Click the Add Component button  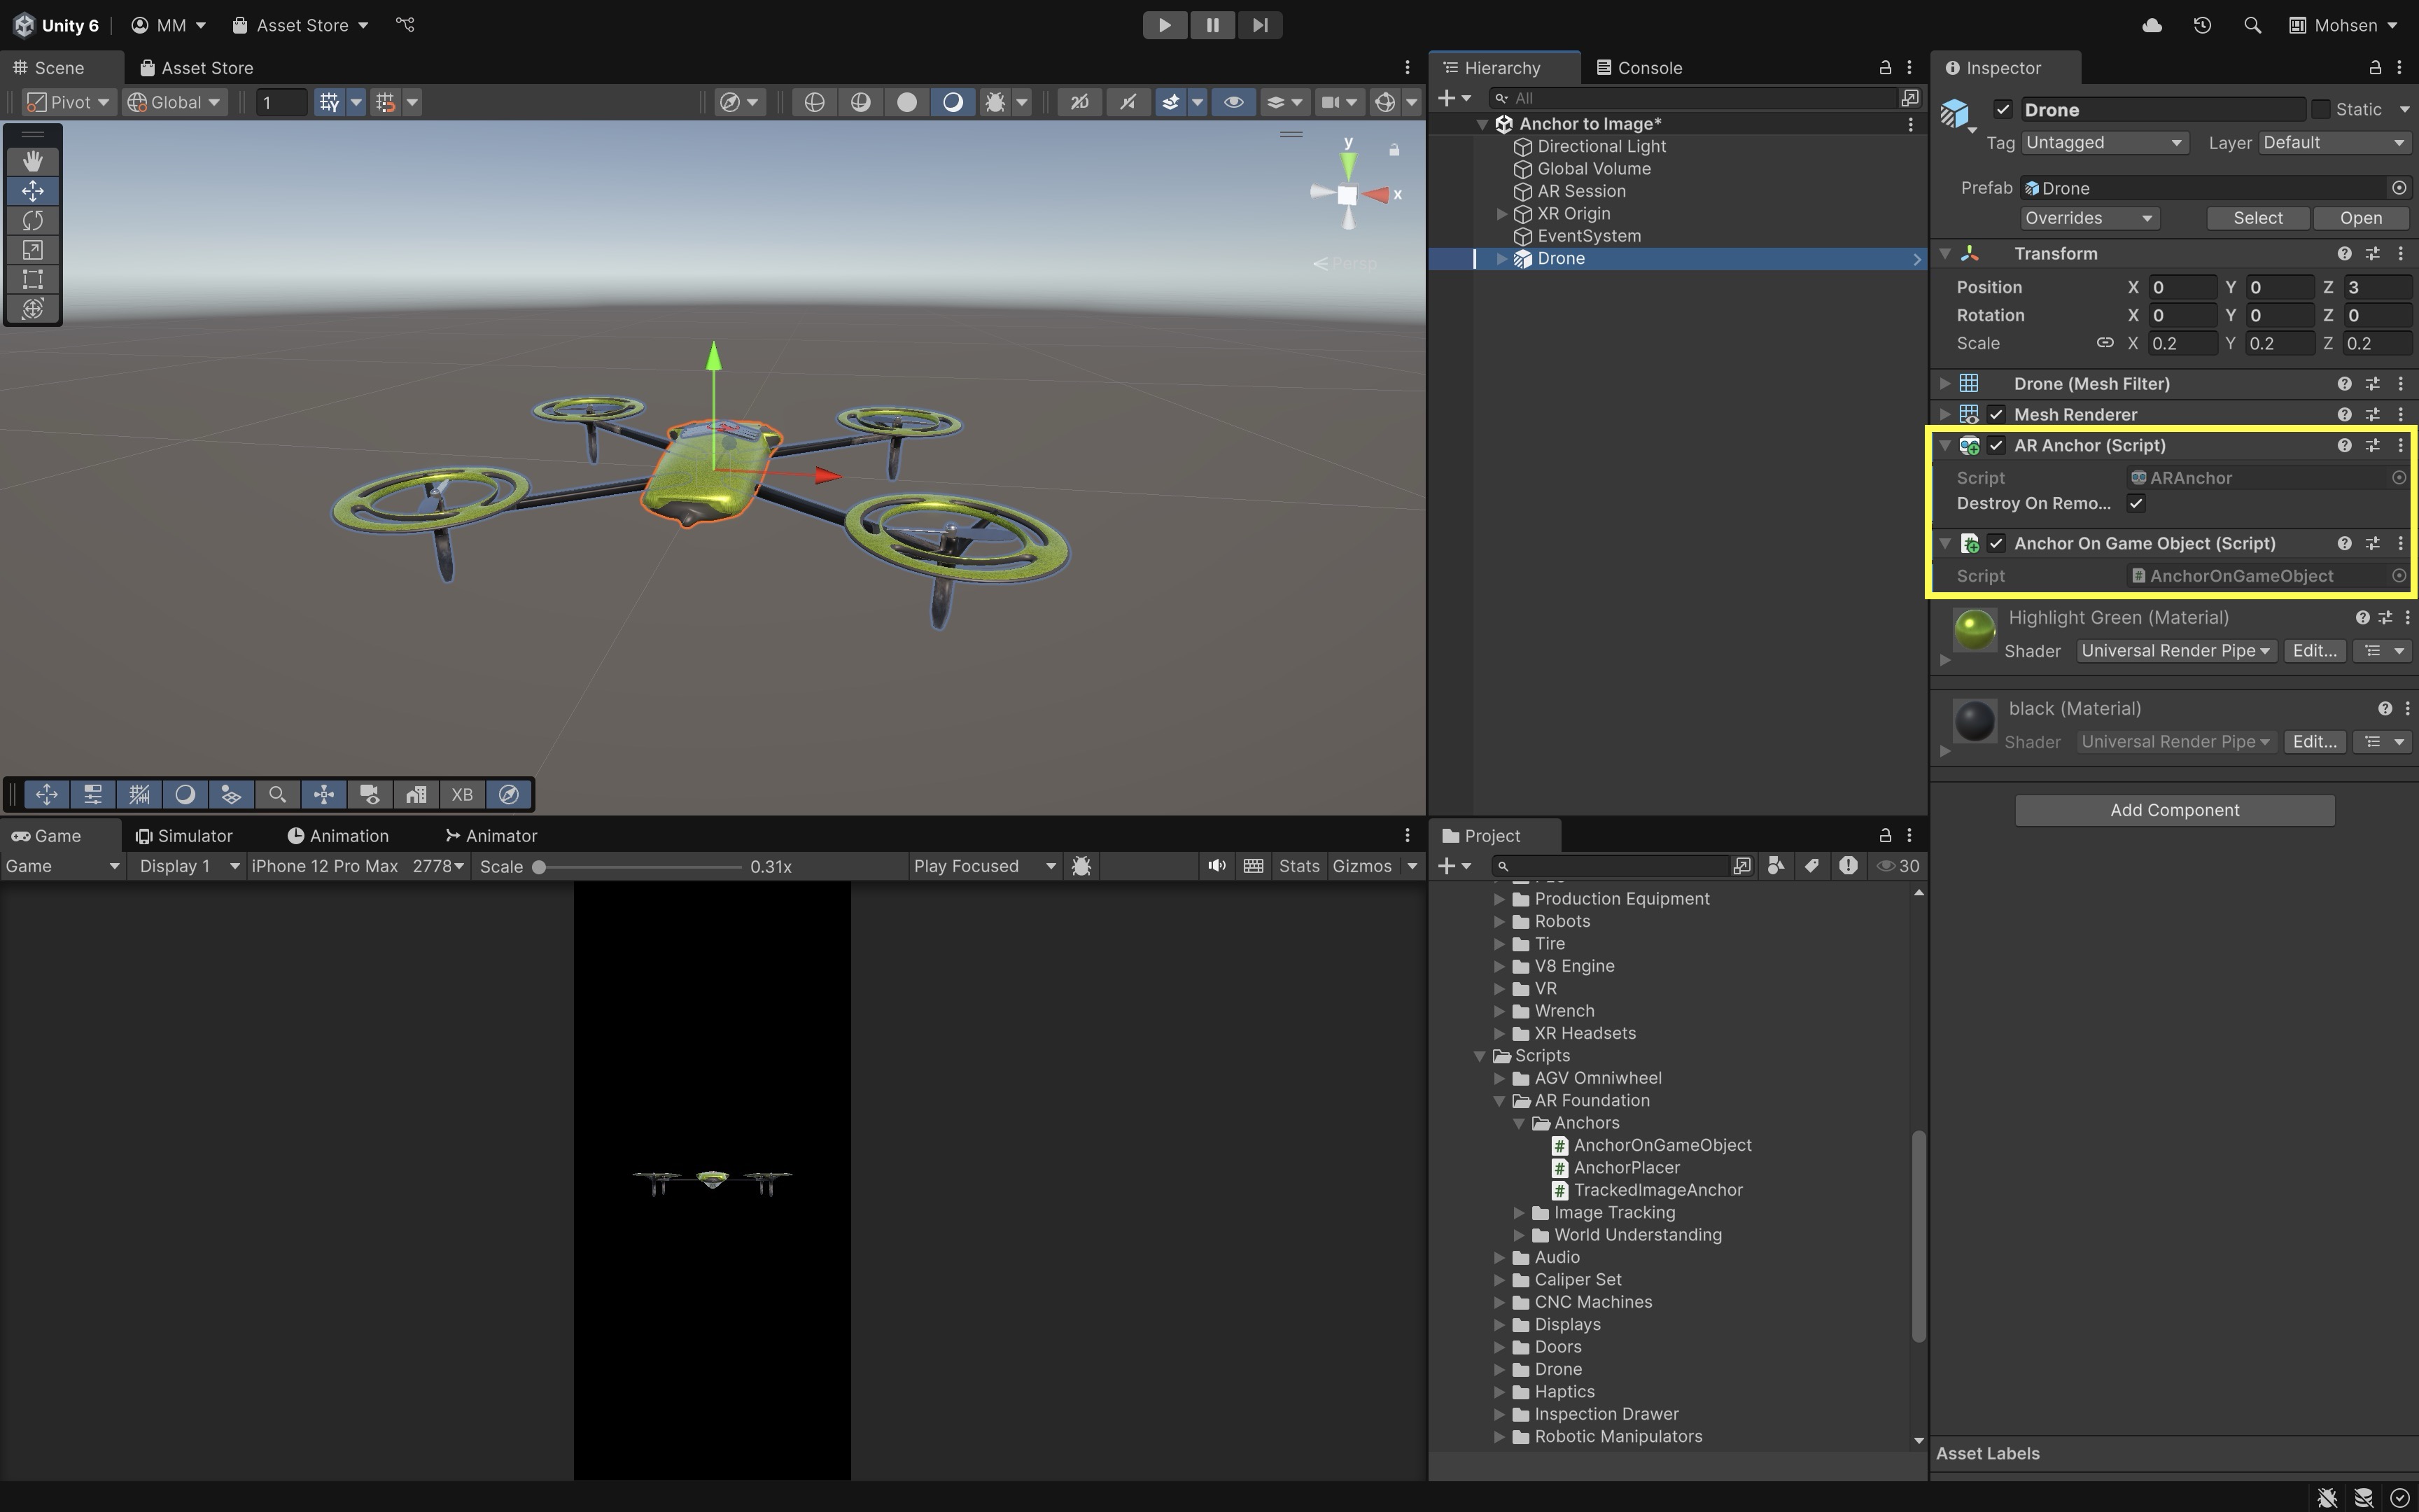coord(2174,810)
